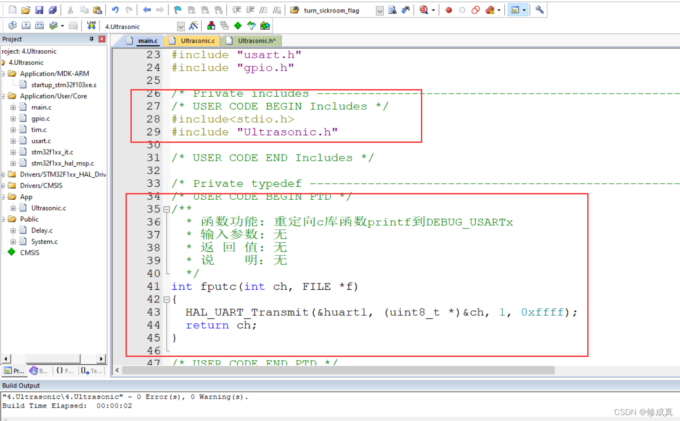Image resolution: width=680 pixels, height=421 pixels.
Task: Collapse the fputc function body at line 42
Action: 167,299
